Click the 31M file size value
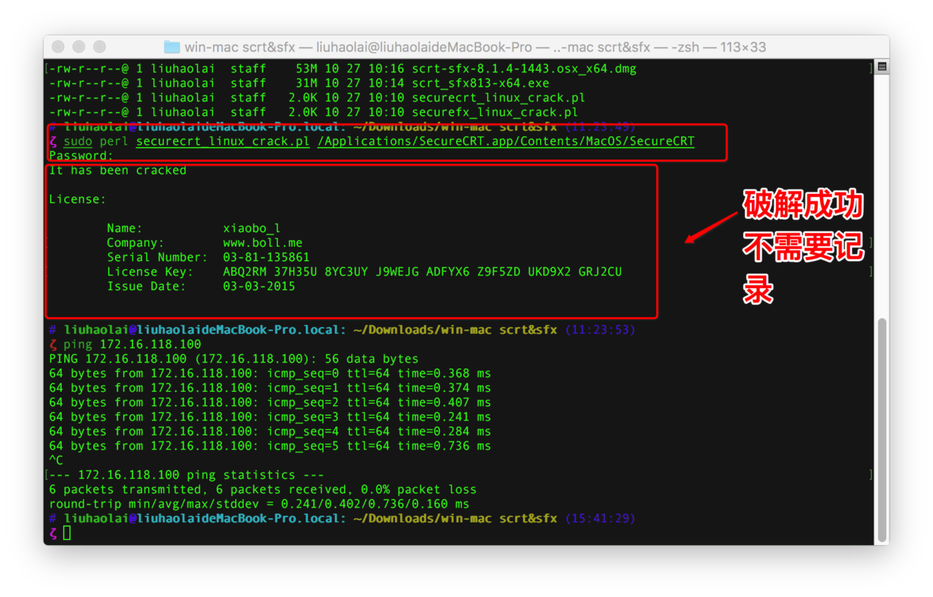933x597 pixels. (x=306, y=83)
